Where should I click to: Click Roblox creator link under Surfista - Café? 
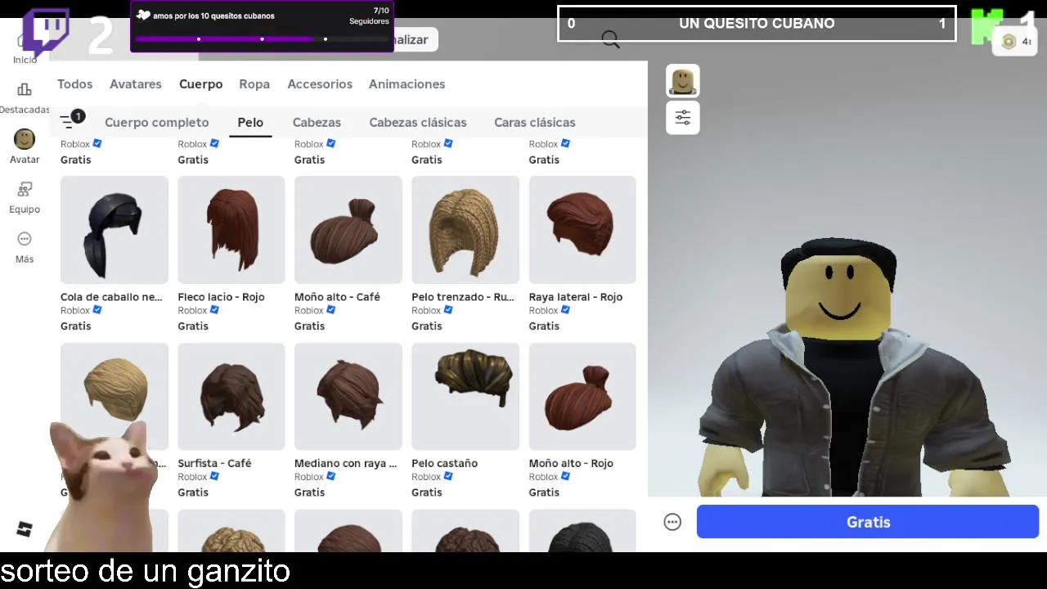point(192,477)
